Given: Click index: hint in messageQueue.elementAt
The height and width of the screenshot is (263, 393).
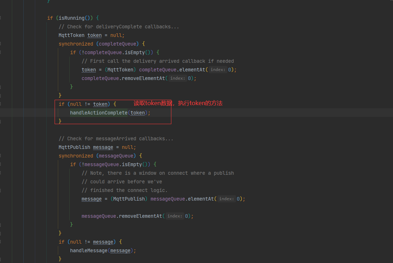Looking at the screenshot, I should (226, 199).
